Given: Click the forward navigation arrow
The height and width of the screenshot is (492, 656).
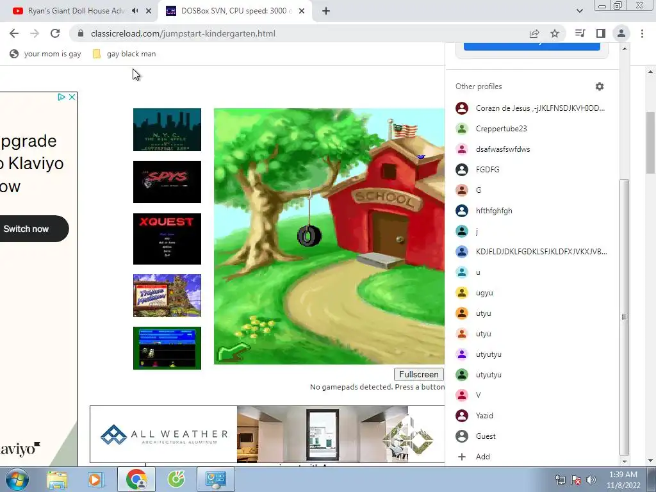Looking at the screenshot, I should [35, 33].
